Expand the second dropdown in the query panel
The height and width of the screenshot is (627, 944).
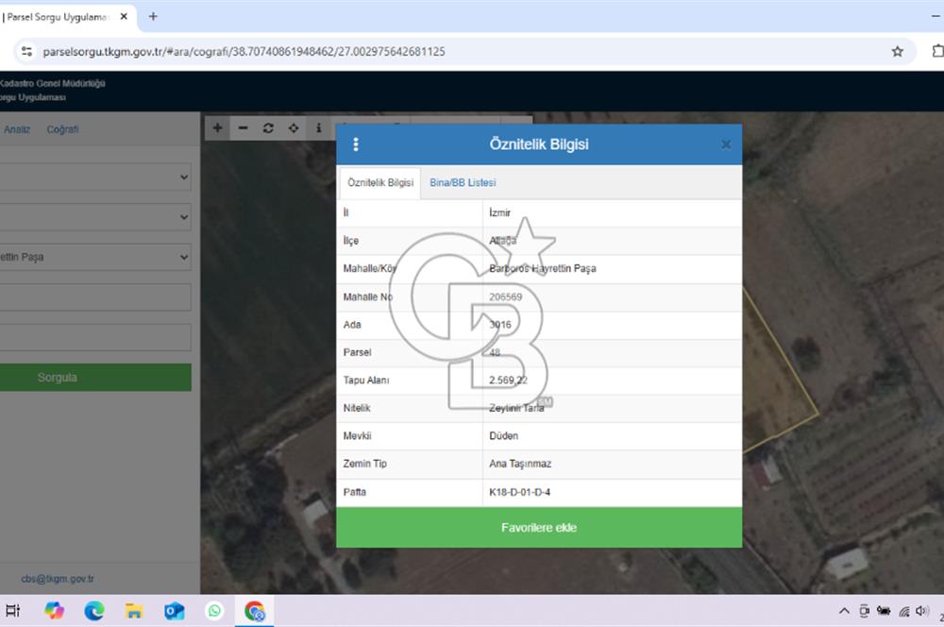pos(95,217)
